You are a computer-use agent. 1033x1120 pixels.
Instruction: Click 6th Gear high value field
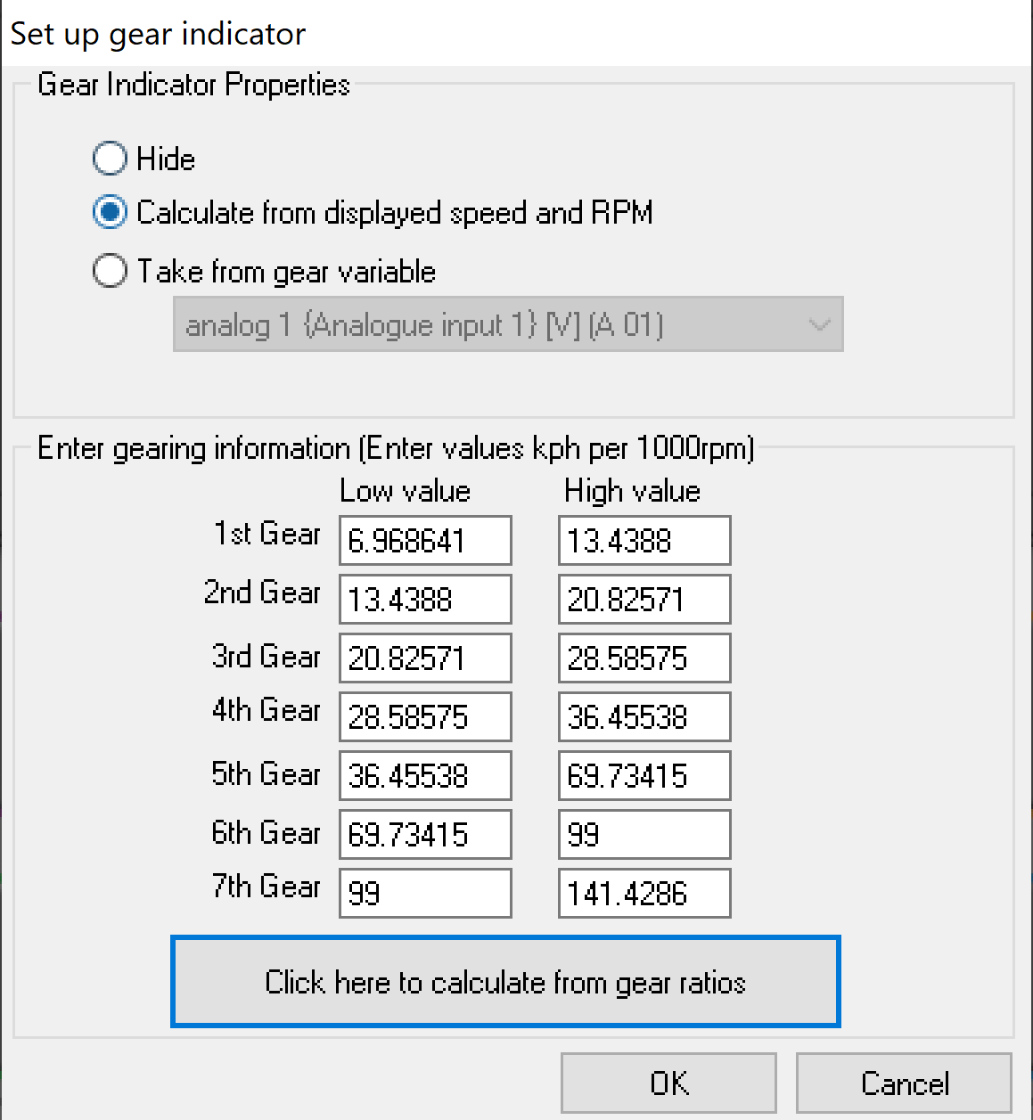(x=644, y=834)
